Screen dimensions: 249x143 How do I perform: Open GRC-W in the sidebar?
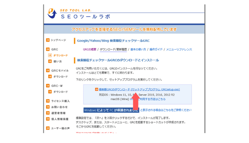(x=57, y=86)
